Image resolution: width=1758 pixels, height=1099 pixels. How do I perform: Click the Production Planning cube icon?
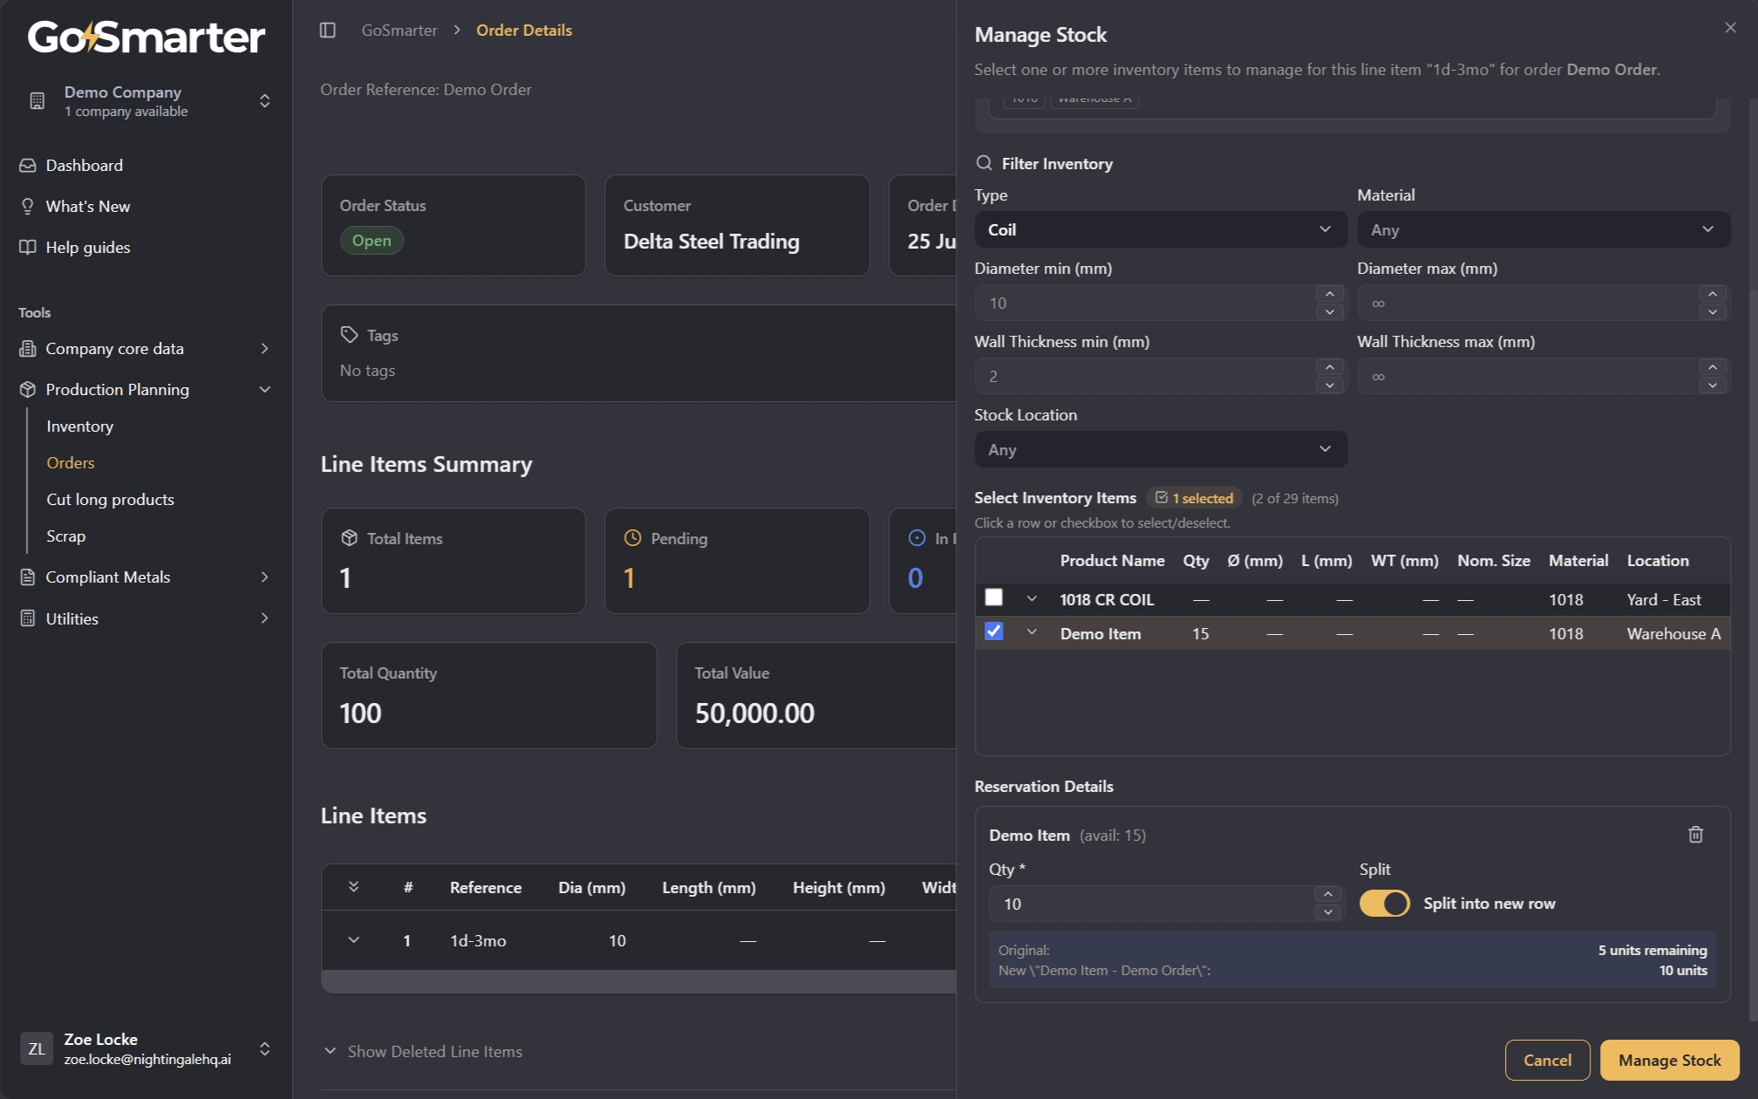28,390
